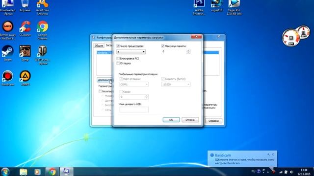Launch Avast Free Antivirus desktop icon
314x176 pixels.
[x=42, y=8]
